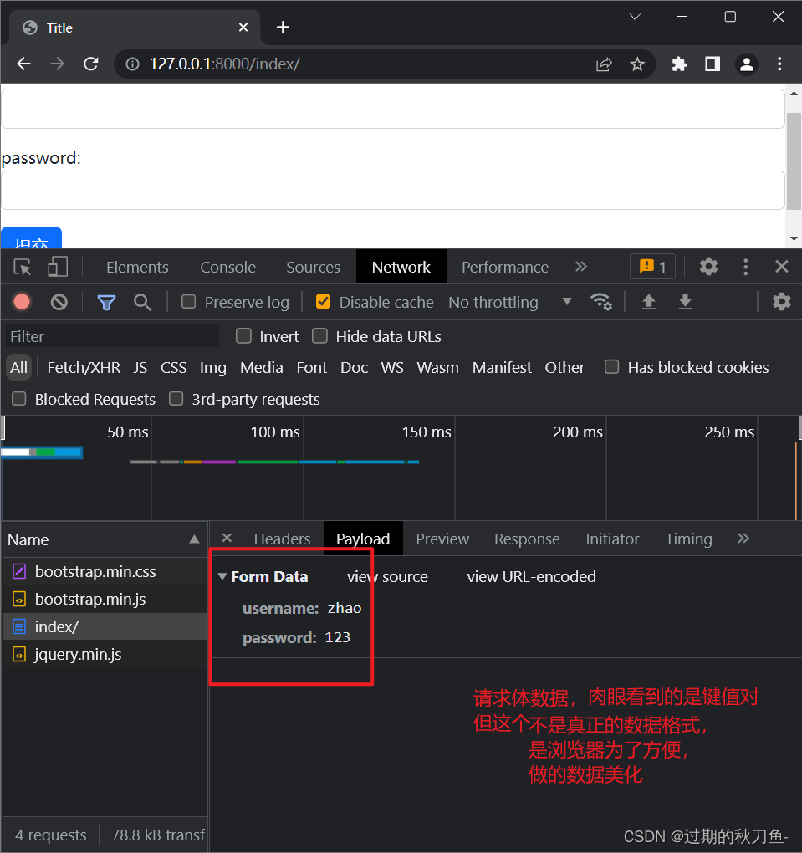The height and width of the screenshot is (853, 802).
Task: Enable Has blocked cookies checkbox
Action: [611, 367]
